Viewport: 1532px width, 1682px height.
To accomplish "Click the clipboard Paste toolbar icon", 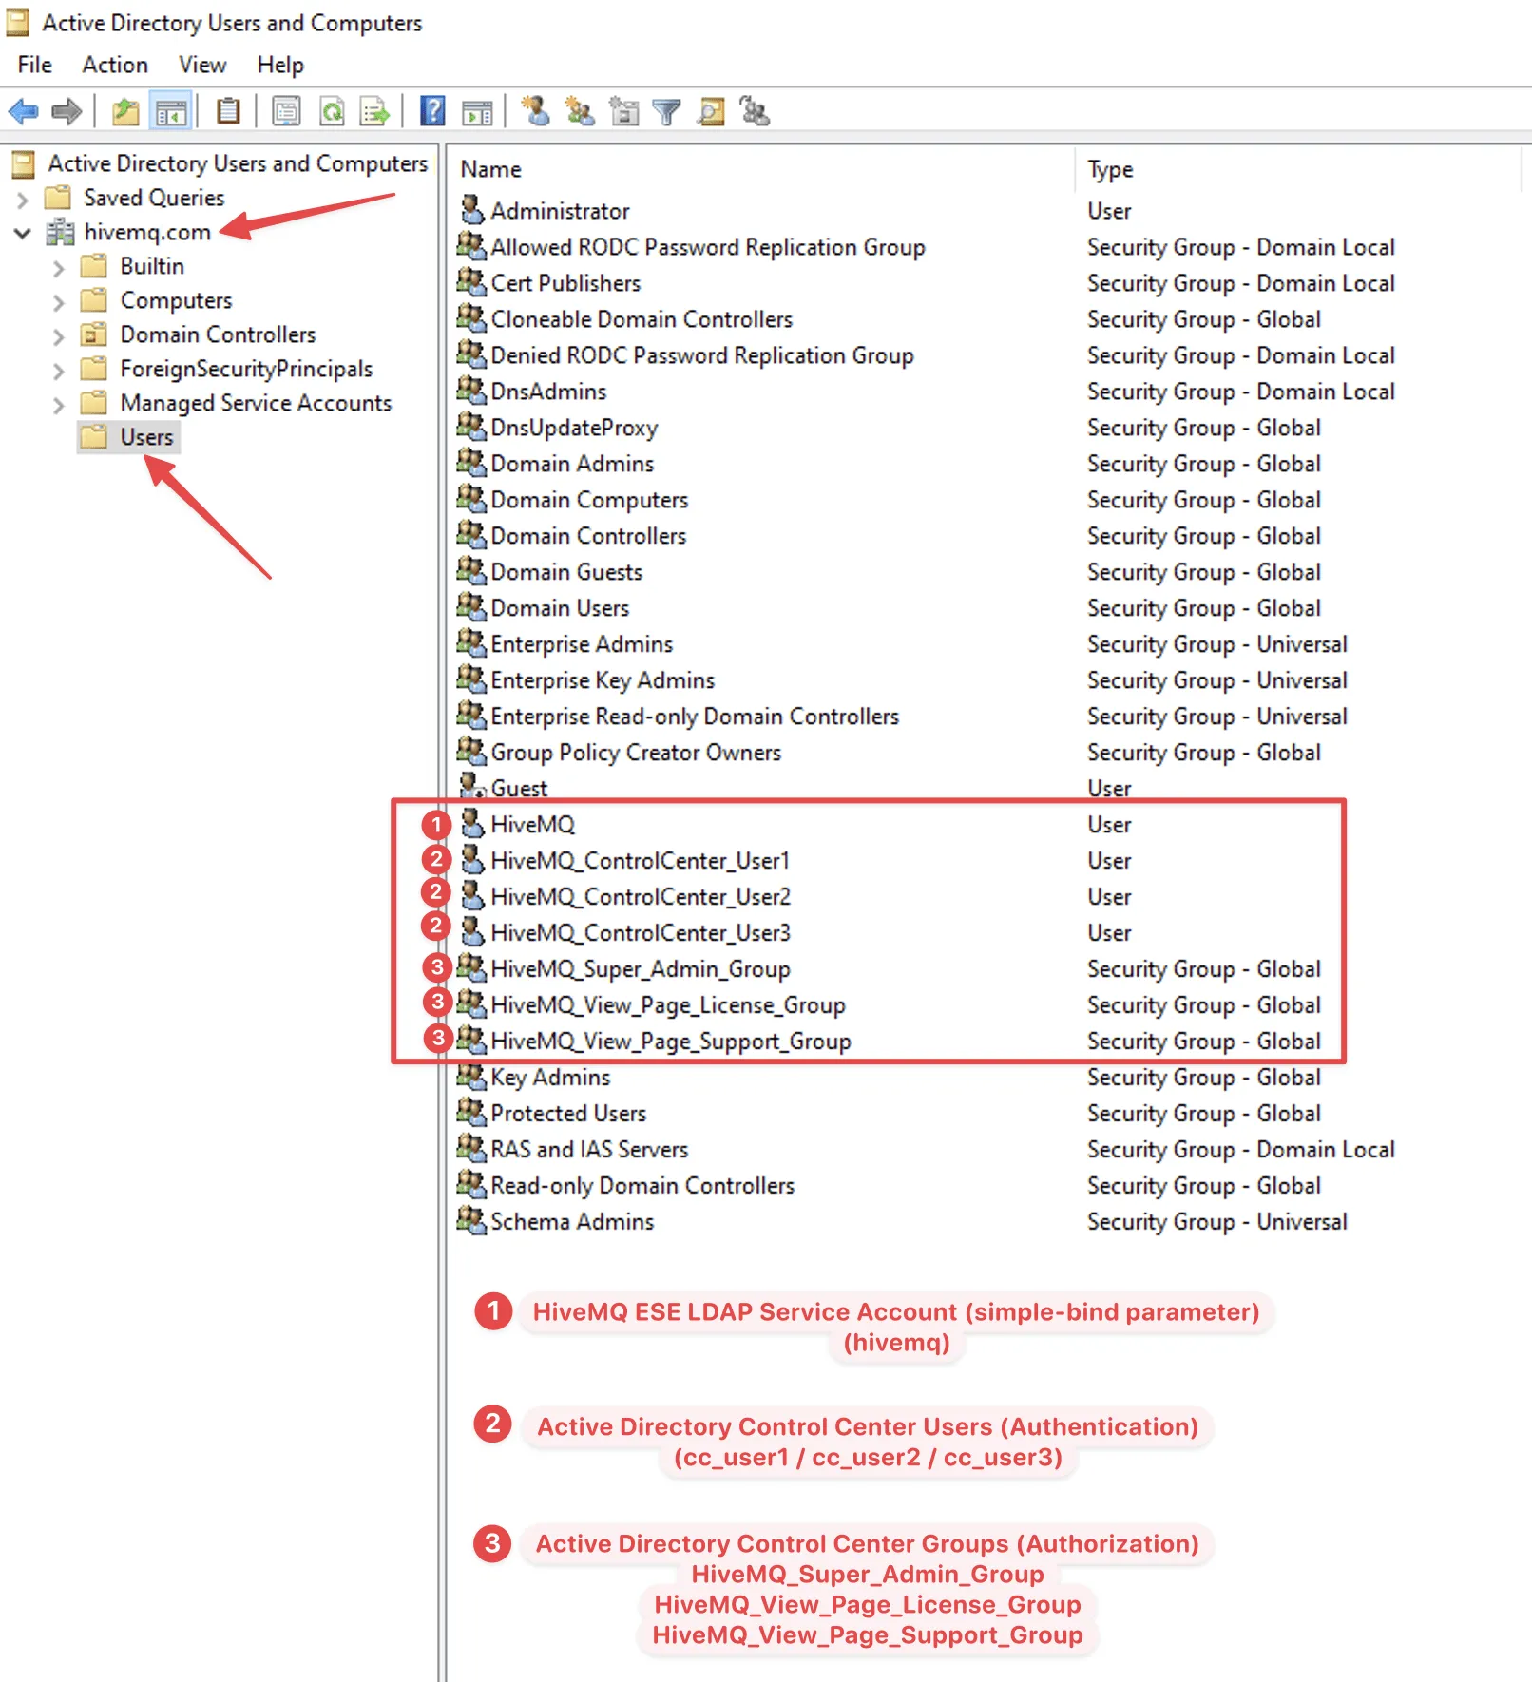I will tap(228, 112).
